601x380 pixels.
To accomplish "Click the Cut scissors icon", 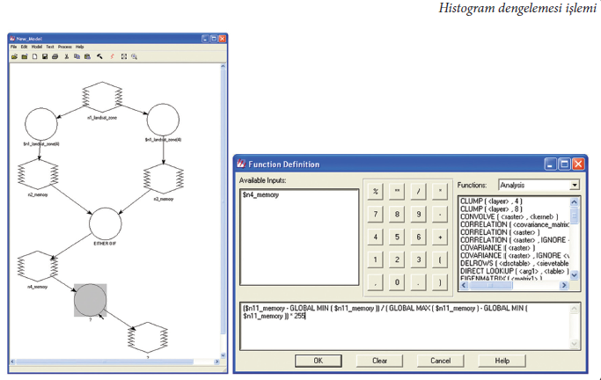I will 67,56.
